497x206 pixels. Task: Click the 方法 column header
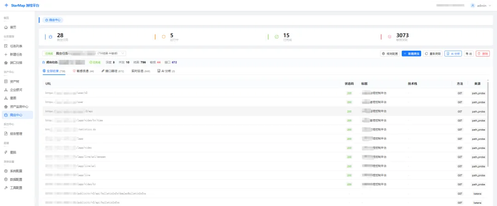point(460,84)
